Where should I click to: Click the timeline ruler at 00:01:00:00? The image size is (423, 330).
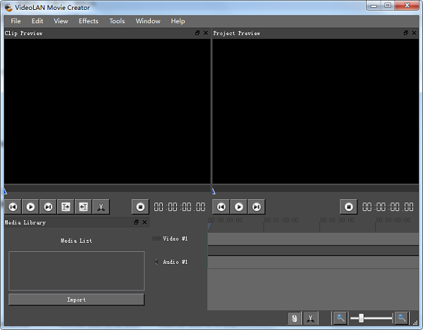coord(281,220)
